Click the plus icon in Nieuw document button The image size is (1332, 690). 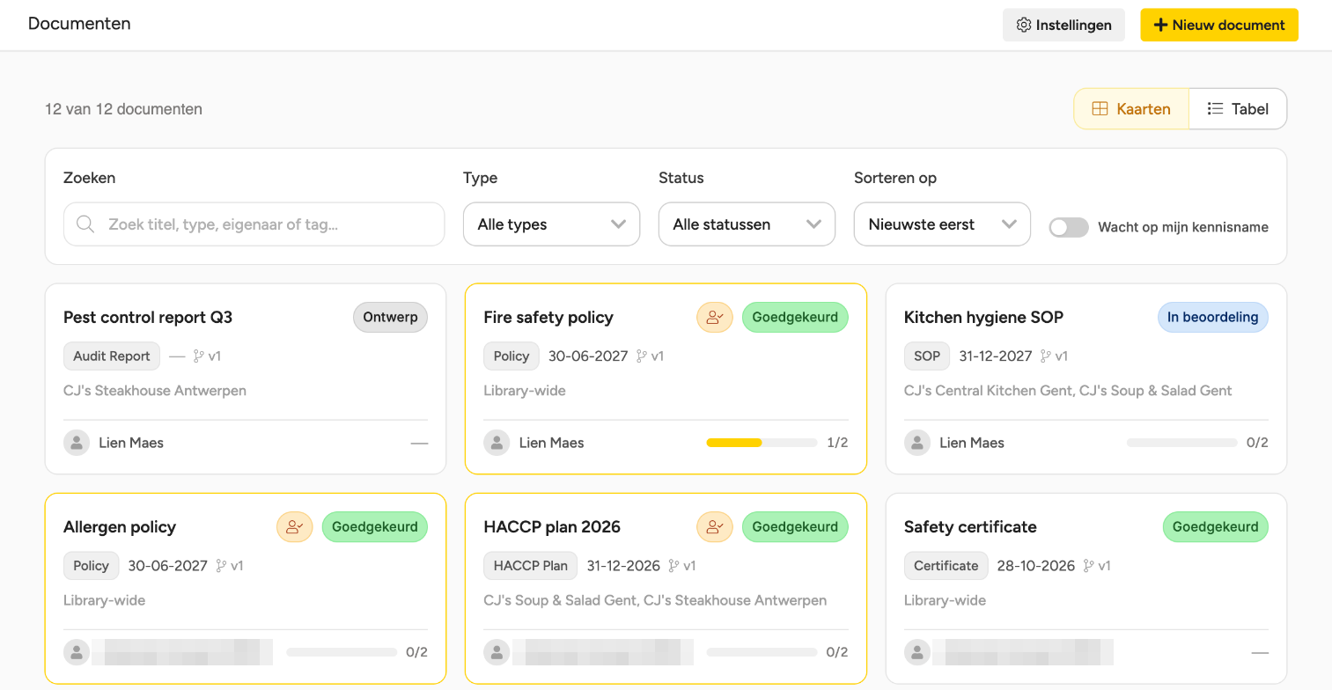[x=1161, y=26]
